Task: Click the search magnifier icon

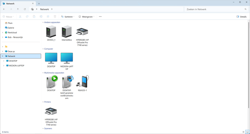Action: 246,9
